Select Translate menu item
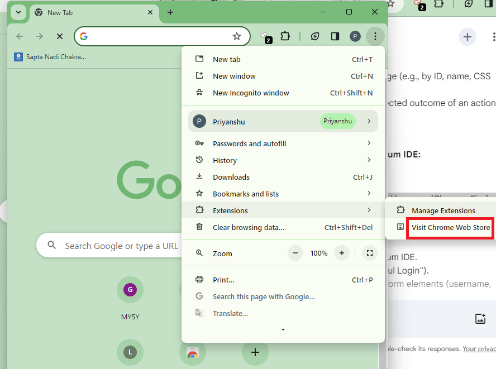 283,313
